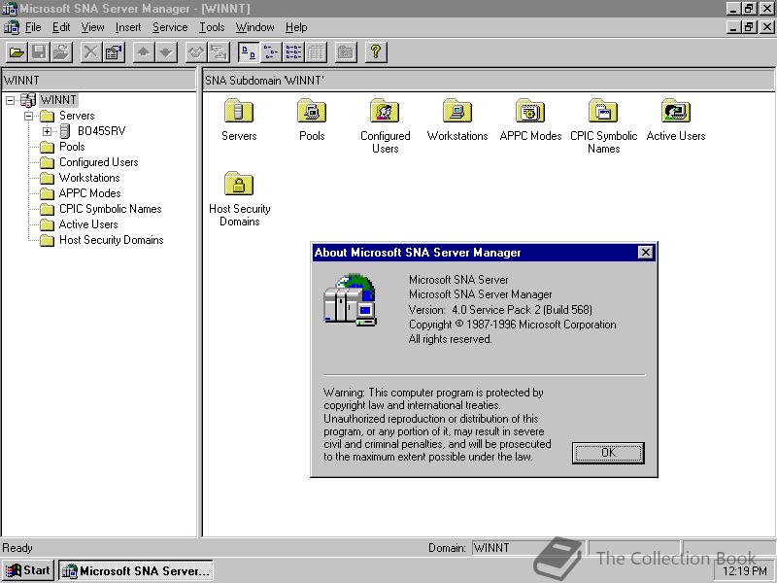Click the Move Down arrow toolbar icon
Viewport: 777px width, 583px height.
(166, 52)
